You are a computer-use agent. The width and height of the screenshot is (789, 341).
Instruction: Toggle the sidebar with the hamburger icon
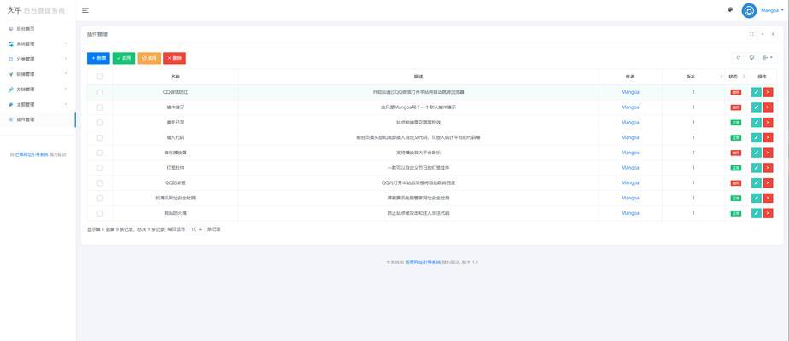pyautogui.click(x=85, y=10)
